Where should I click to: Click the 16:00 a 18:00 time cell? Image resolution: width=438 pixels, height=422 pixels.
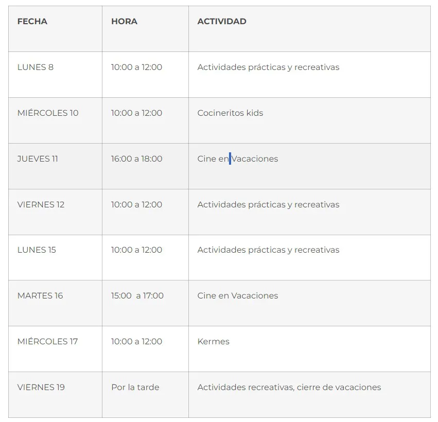[x=136, y=159]
